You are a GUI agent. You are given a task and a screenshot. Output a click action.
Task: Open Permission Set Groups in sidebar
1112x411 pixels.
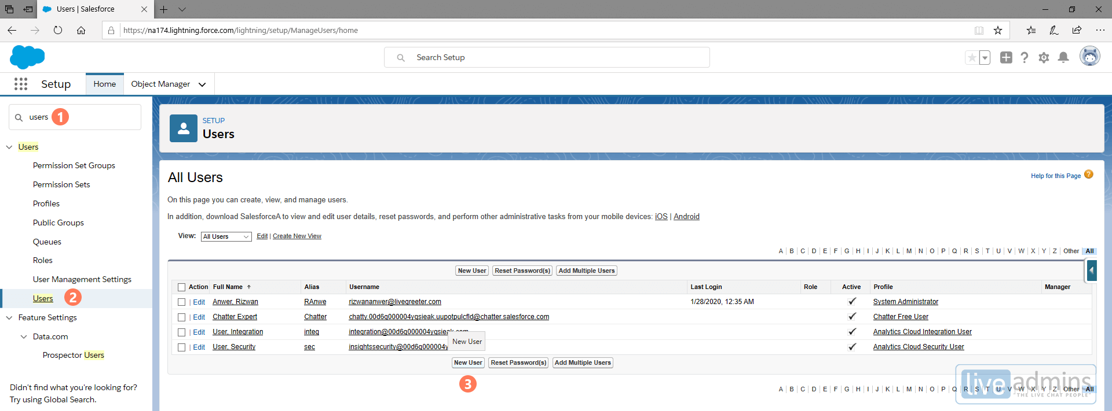[x=74, y=165]
